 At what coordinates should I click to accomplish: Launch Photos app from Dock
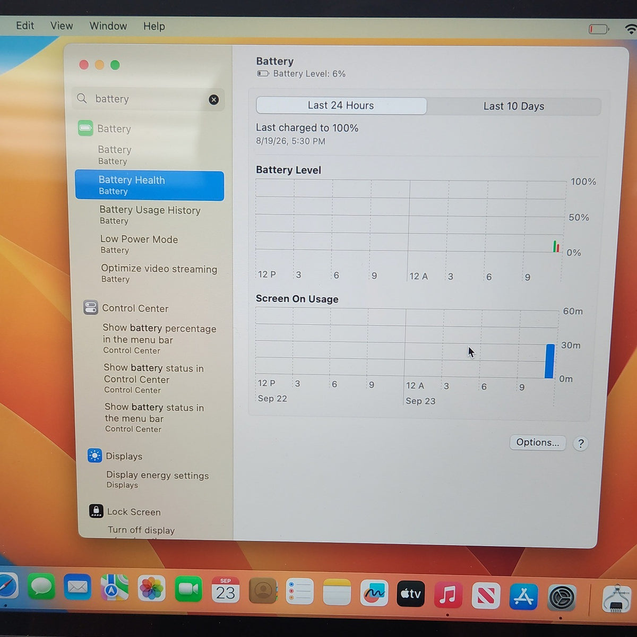tap(151, 589)
